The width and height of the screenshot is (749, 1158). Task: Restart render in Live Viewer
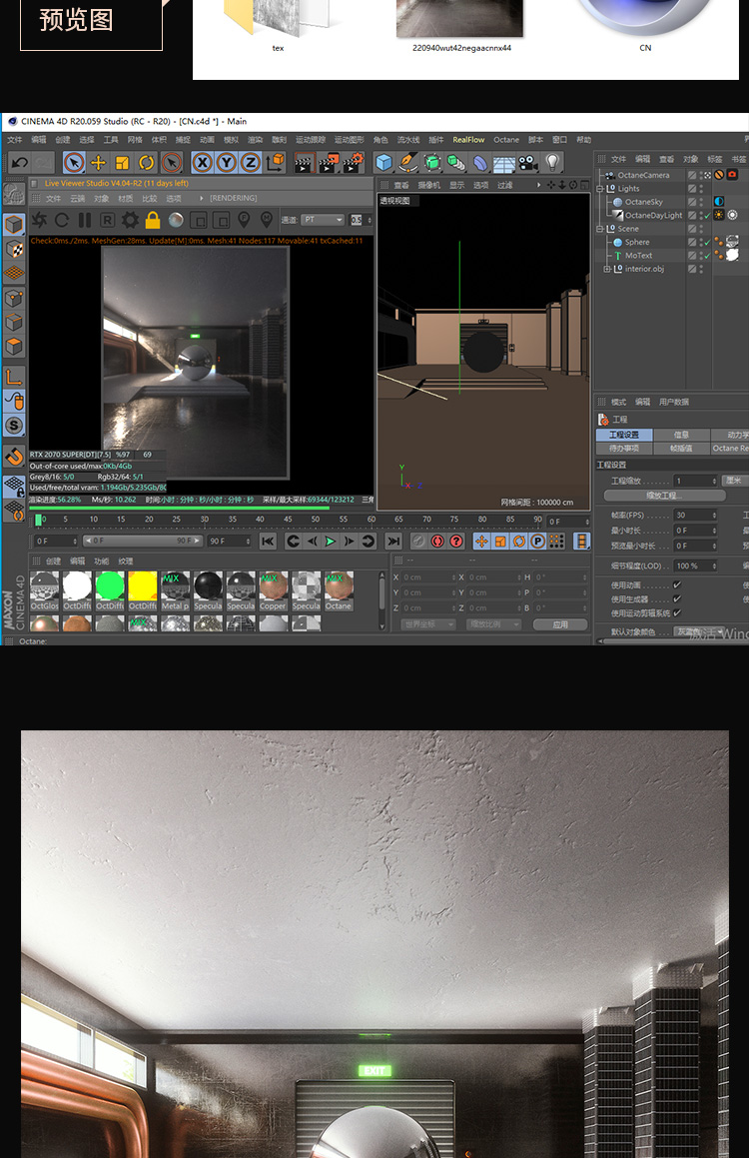point(62,220)
